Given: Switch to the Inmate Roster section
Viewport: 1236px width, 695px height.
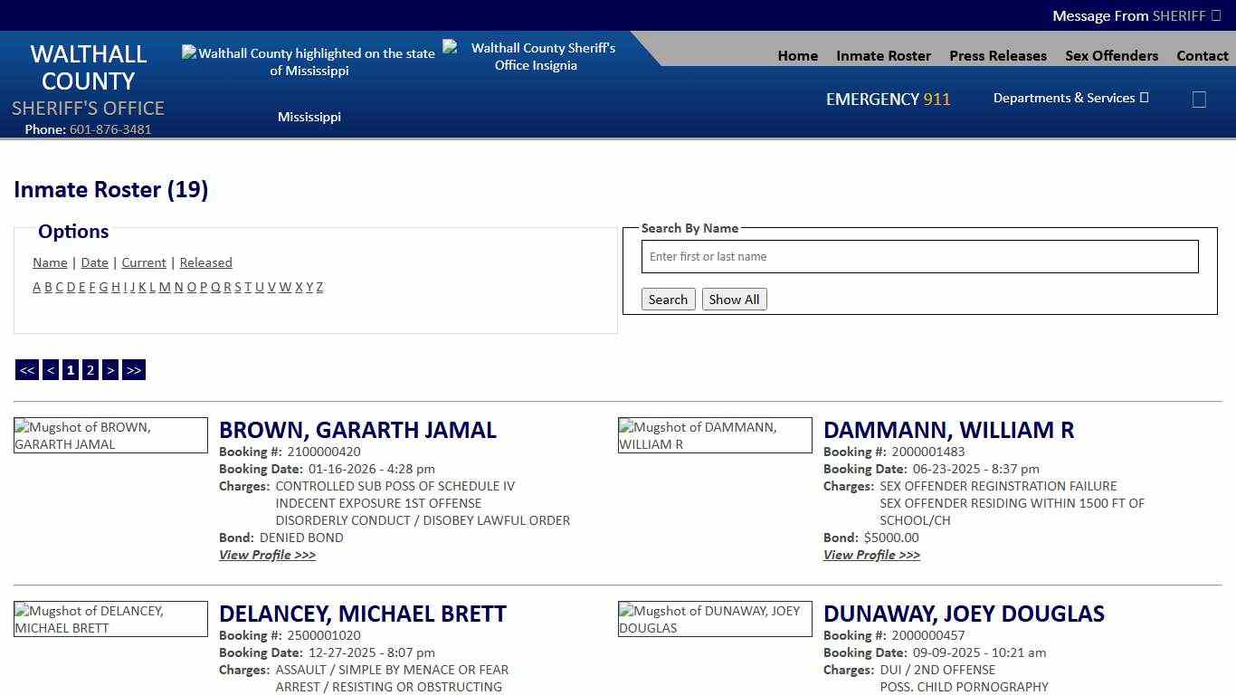Looking at the screenshot, I should click(x=883, y=55).
